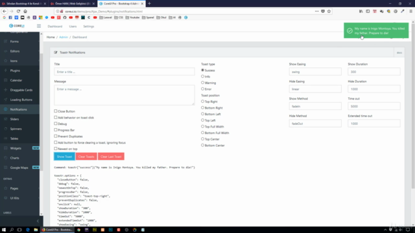415x233 pixels.
Task: Enable the Progress Bar checkbox
Action: (56, 130)
